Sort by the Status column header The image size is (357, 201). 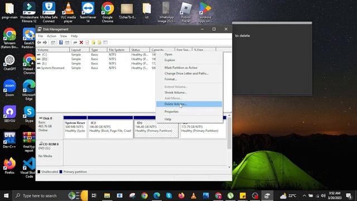[x=139, y=50]
